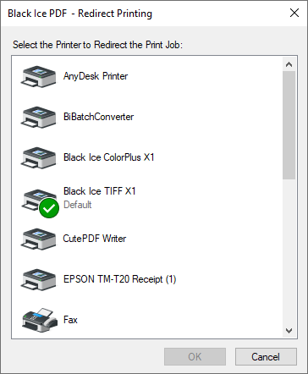Choose the Fax machine icon
Viewport: 308px width, 374px height.
40,320
